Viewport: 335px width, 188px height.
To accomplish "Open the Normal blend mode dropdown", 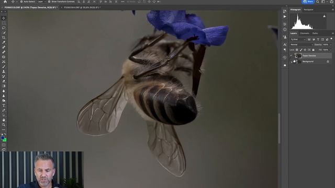I will [x=301, y=45].
